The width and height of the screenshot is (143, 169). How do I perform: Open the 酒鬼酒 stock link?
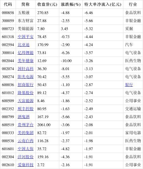pyautogui.click(x=24, y=117)
